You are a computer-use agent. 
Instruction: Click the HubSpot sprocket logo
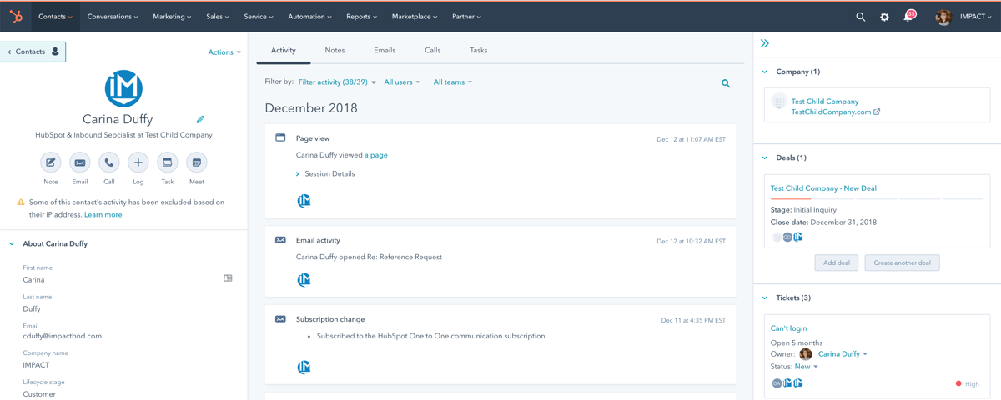coord(16,17)
